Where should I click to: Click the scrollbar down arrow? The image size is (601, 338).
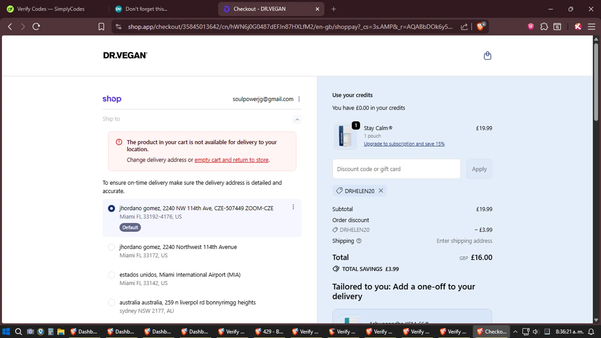click(596, 320)
